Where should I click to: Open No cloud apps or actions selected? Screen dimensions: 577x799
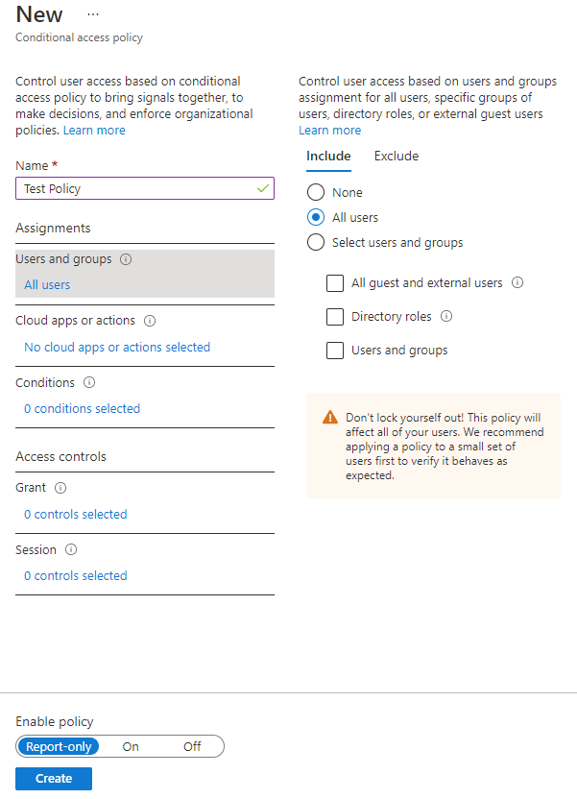117,348
